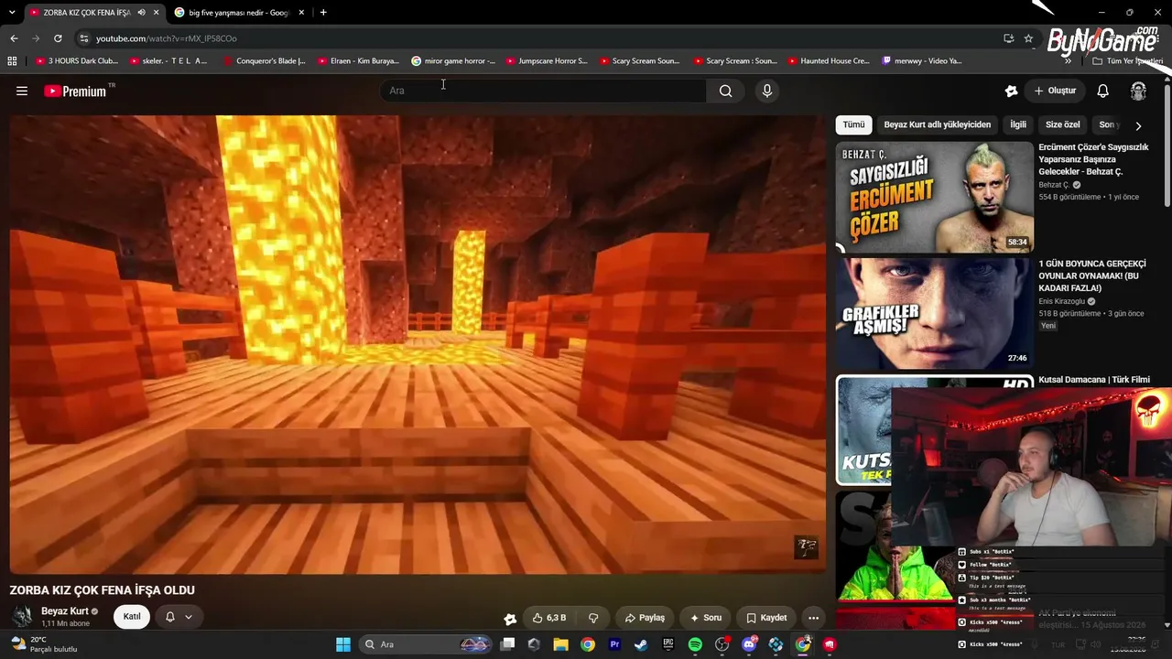Open the 'Tüm Yer İşaretleri' bookmarks folder

pos(1127,61)
